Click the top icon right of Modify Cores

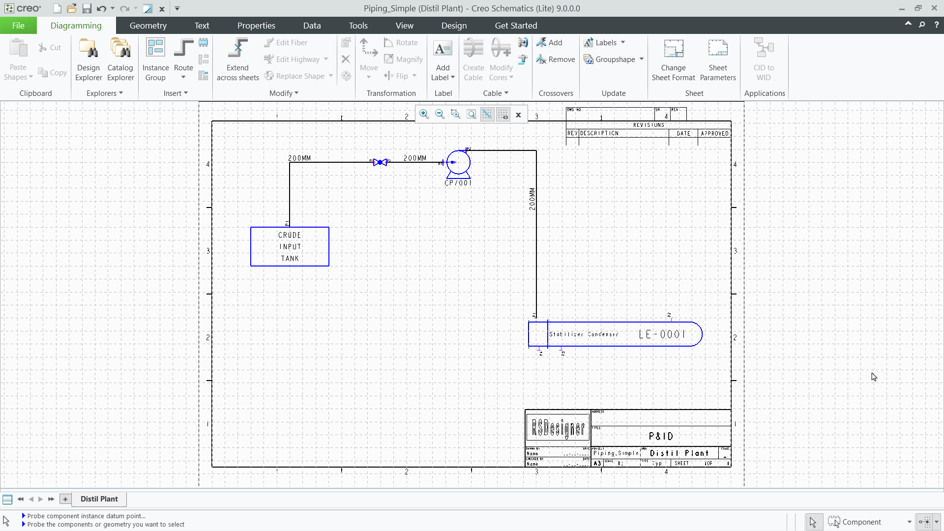click(523, 43)
